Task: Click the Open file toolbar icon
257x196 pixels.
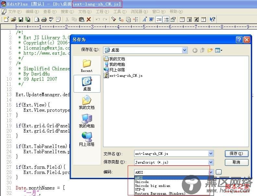Action: 13,19
